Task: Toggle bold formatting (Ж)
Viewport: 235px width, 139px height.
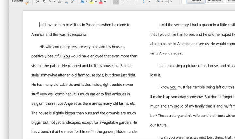Action: coord(38,2)
